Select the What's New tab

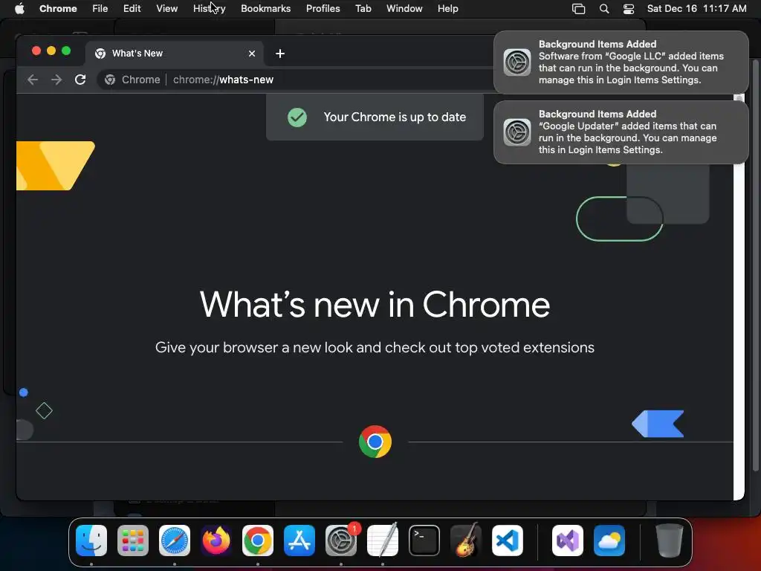point(175,54)
